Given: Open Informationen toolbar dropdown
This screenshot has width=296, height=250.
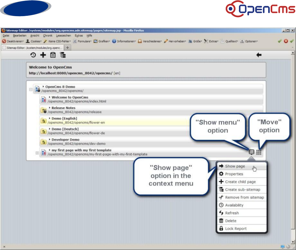Looking at the screenshot, I should [124, 41].
